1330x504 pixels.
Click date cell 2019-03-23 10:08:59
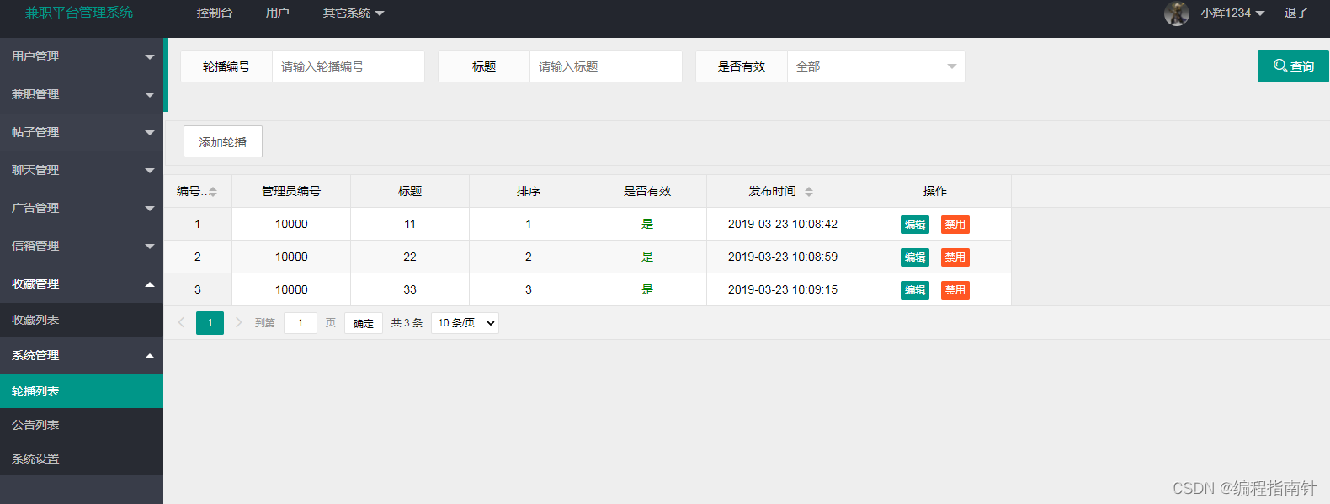point(783,257)
